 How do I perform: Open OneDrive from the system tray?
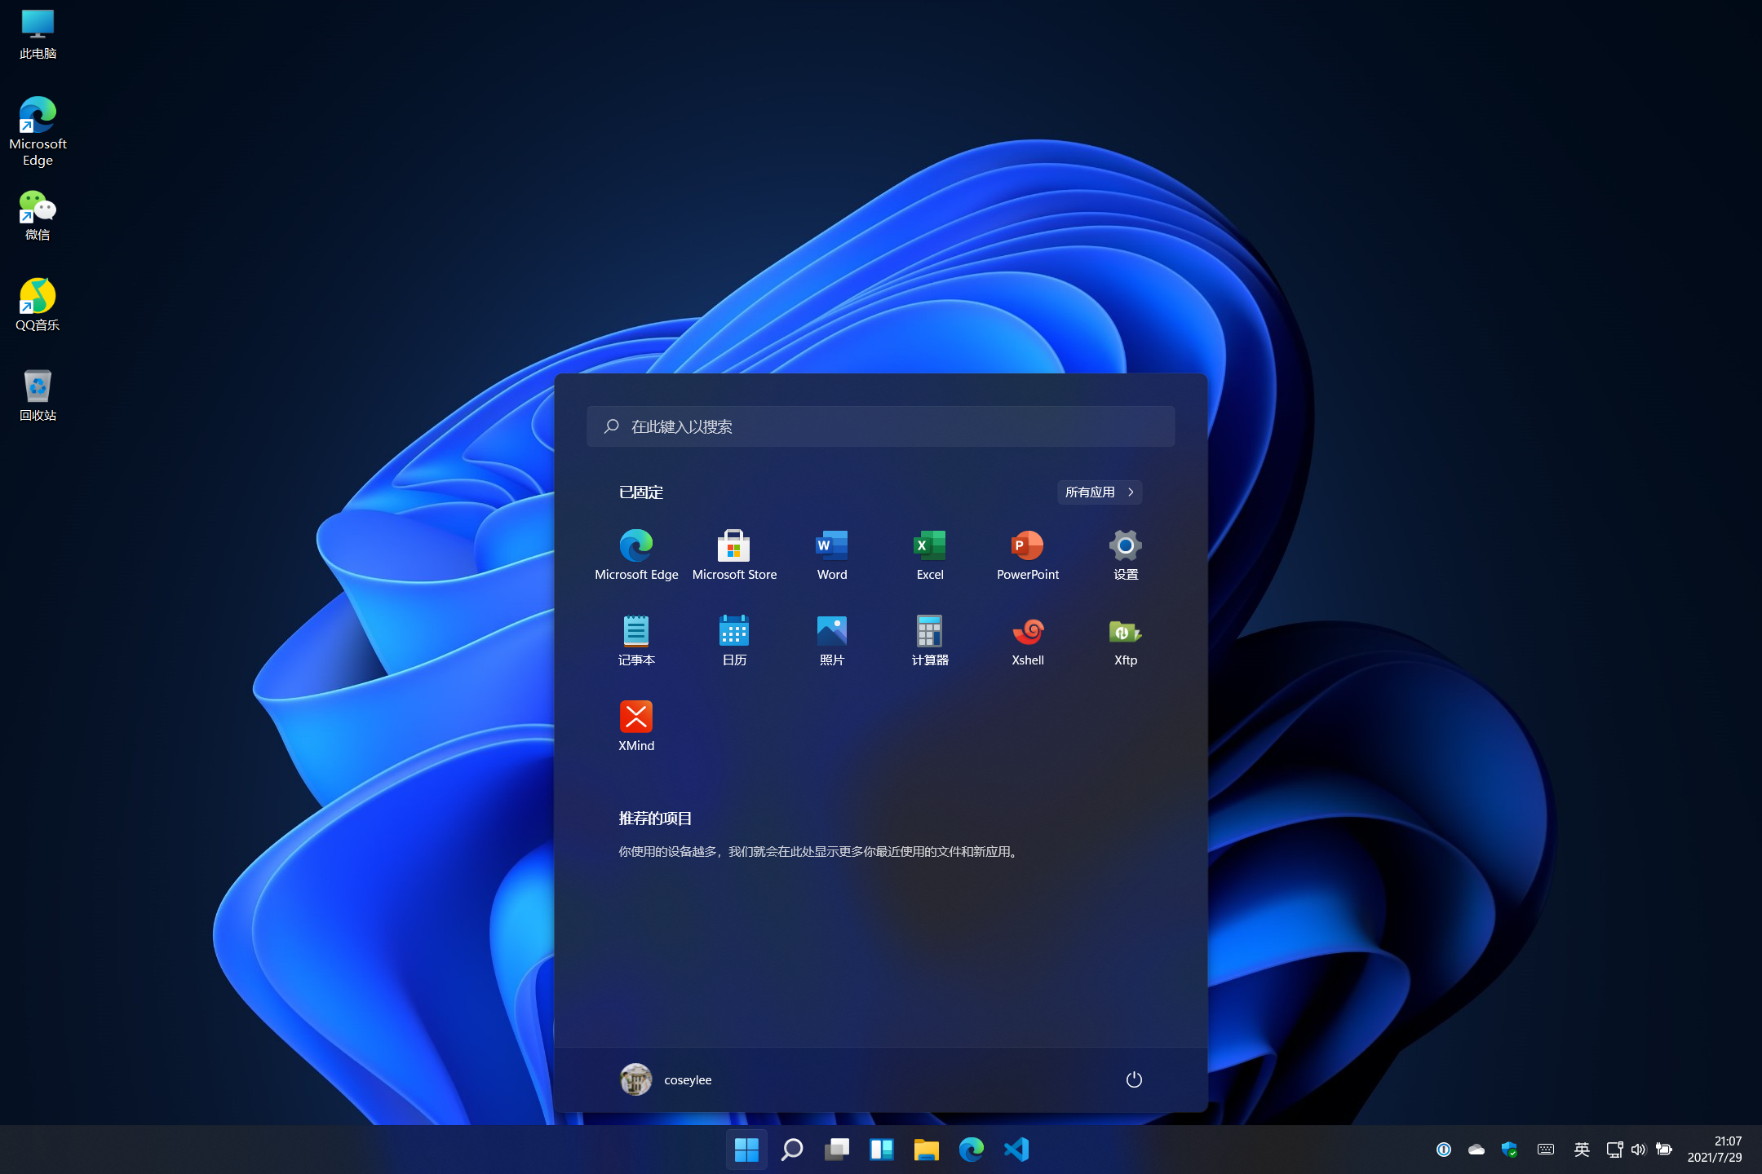1476,1149
